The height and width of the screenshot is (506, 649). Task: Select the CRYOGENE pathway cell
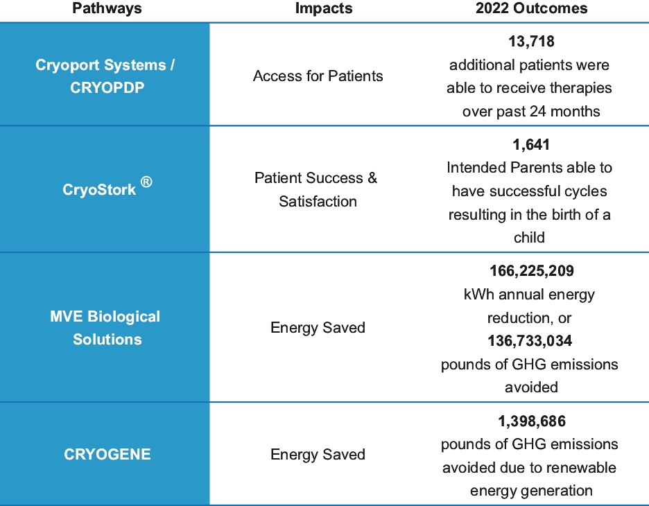coord(107,455)
